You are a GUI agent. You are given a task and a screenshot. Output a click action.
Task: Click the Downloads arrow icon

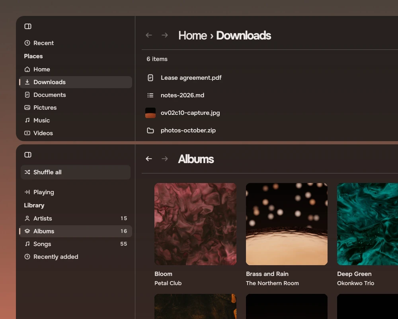pos(27,82)
